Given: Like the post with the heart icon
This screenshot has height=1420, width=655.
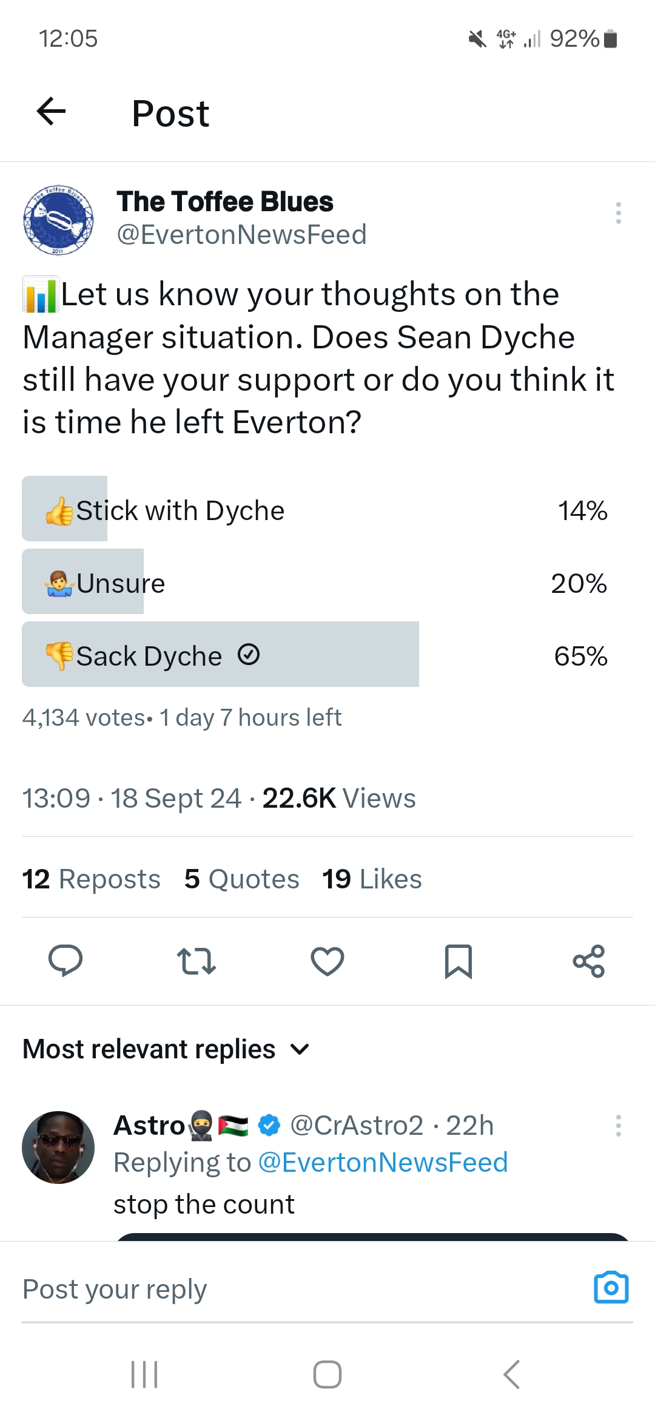Looking at the screenshot, I should click(x=327, y=961).
